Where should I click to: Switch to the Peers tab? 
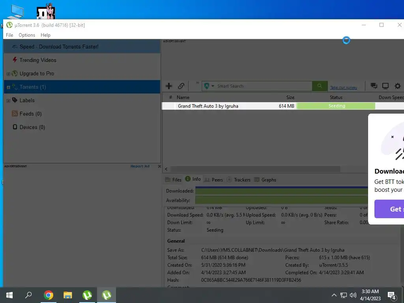pos(213,180)
